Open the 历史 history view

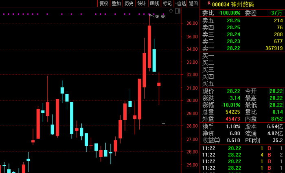tap(129, 3)
